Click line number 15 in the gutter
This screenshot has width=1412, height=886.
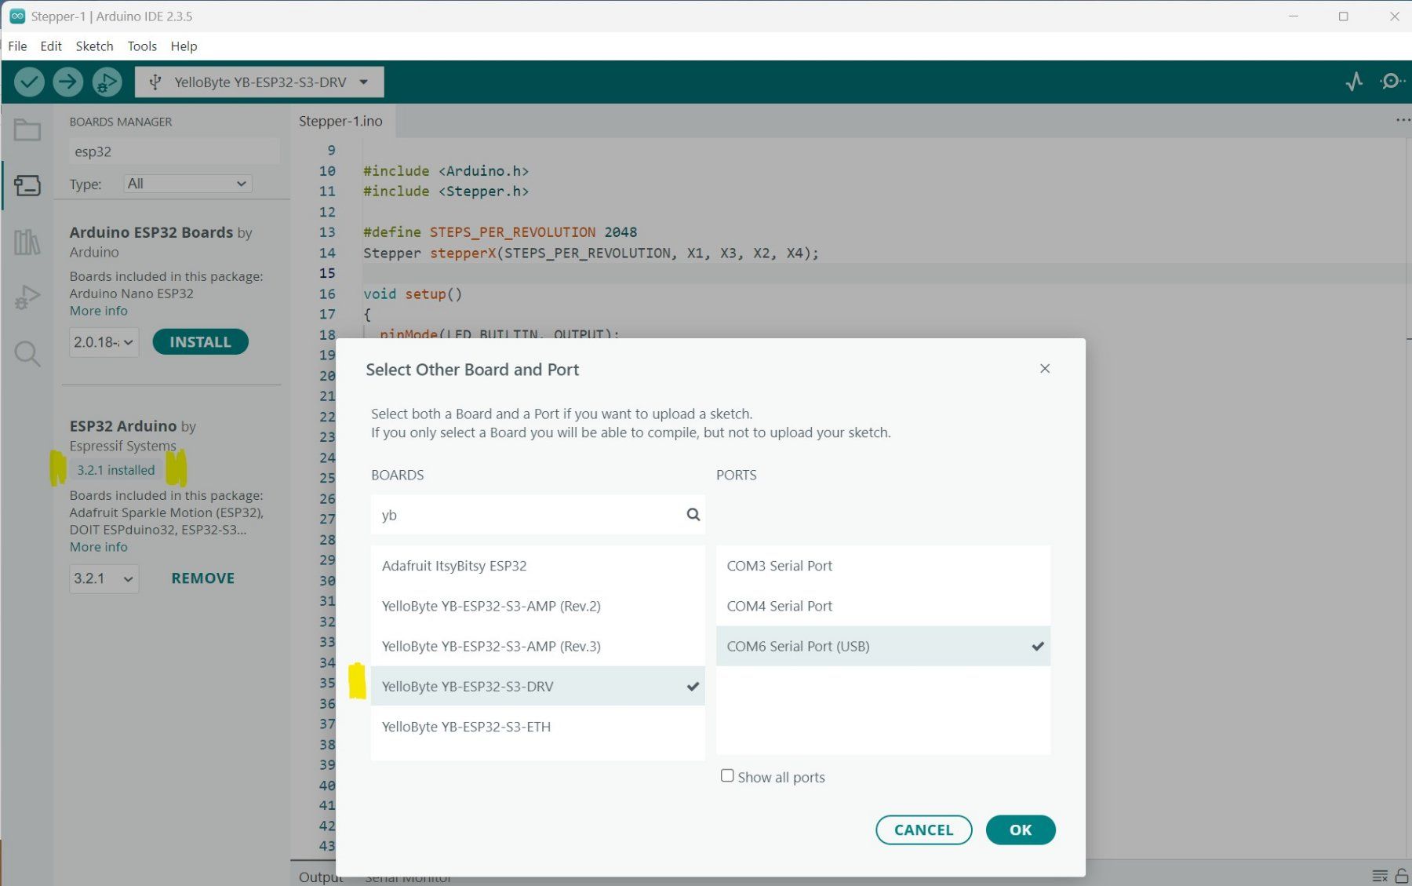(x=327, y=273)
